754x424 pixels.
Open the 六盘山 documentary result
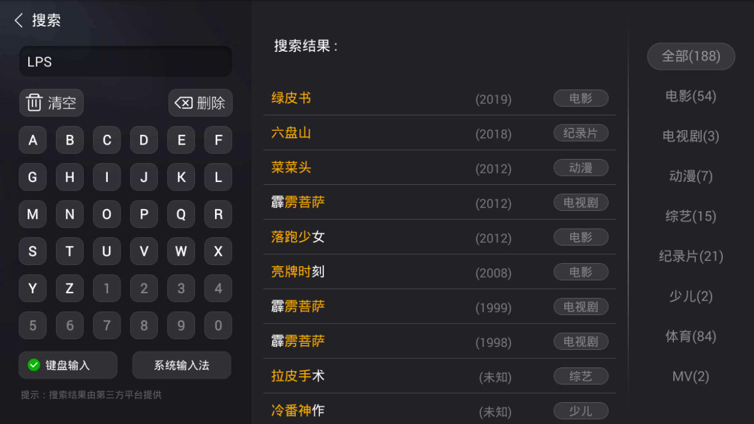coord(291,133)
